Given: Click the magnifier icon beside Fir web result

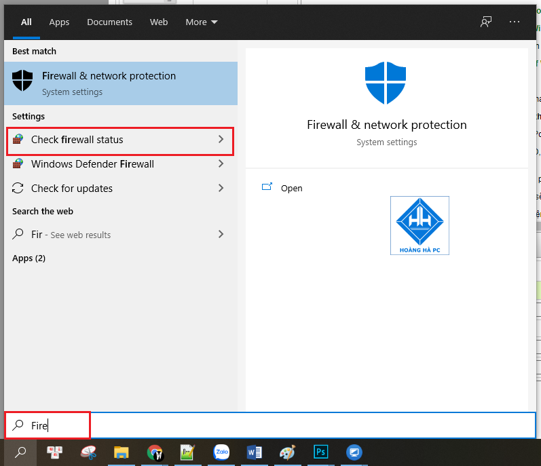Looking at the screenshot, I should click(18, 234).
